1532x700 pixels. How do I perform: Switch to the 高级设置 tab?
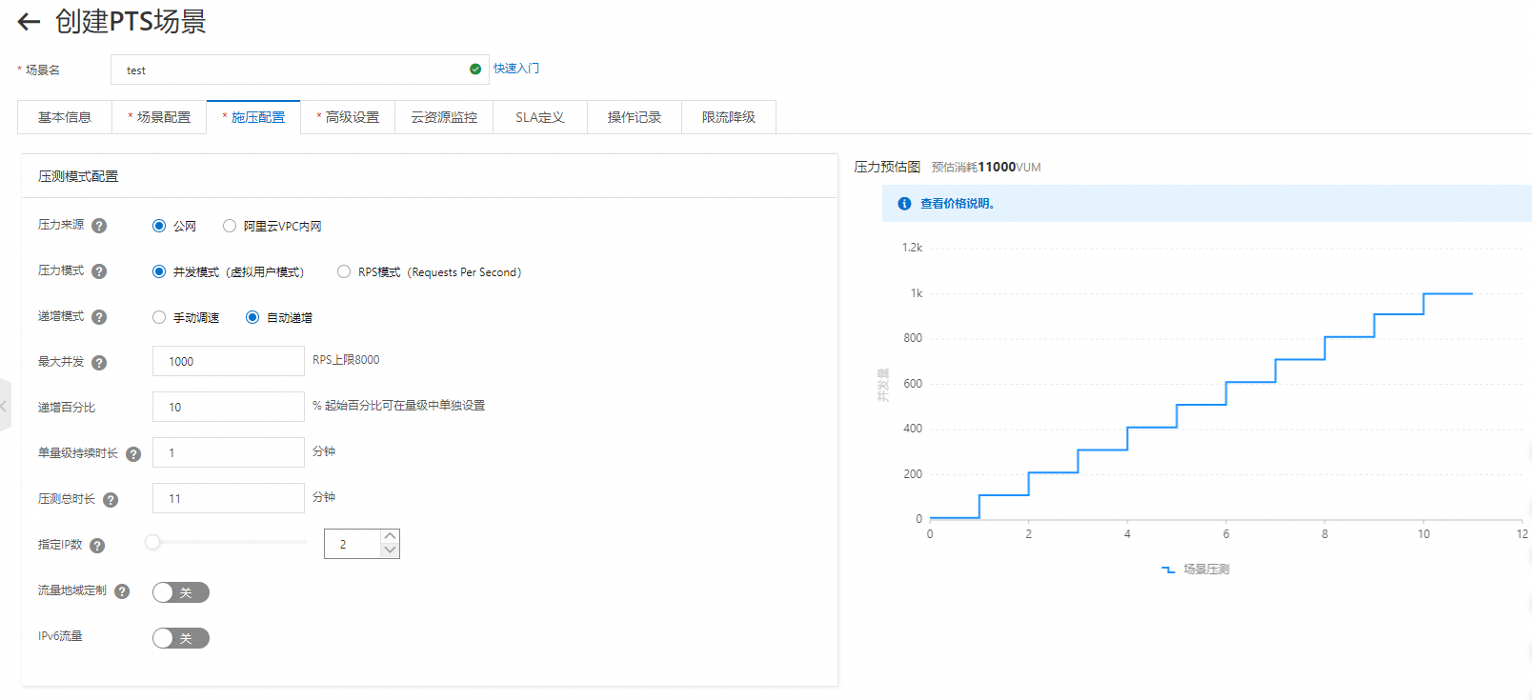tap(348, 117)
